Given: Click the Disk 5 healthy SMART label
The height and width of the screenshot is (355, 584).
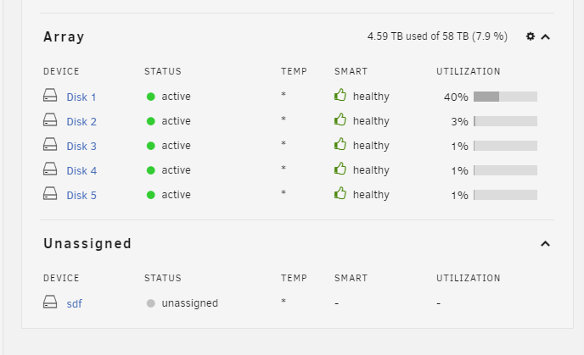Looking at the screenshot, I should coord(371,195).
